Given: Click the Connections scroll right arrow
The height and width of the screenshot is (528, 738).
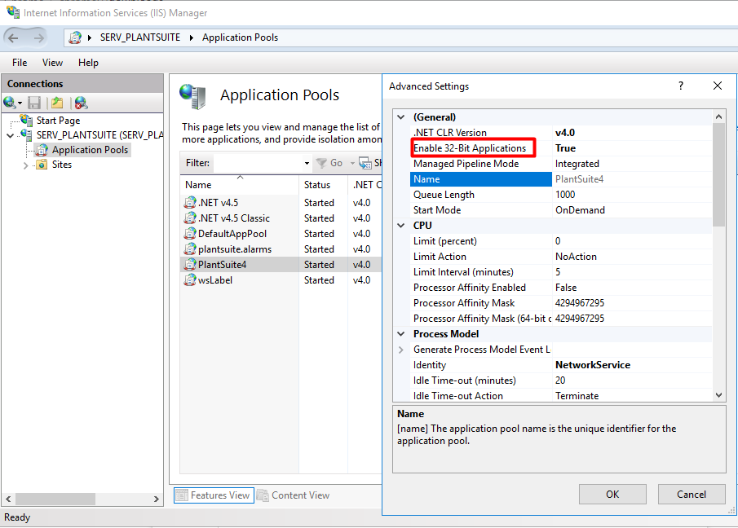Looking at the screenshot, I should [157, 499].
